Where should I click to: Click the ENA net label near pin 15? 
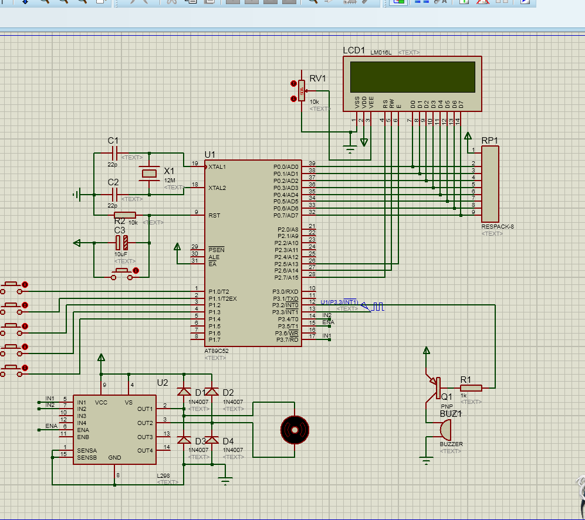[x=329, y=322]
